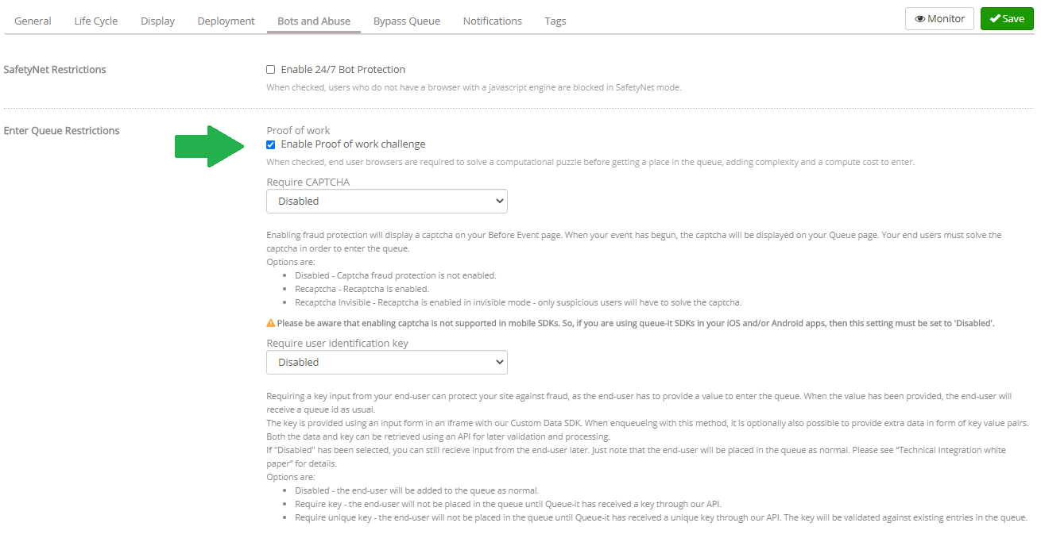Click the orange captcha warning triangle icon
This screenshot has width=1041, height=542.
pos(271,323)
